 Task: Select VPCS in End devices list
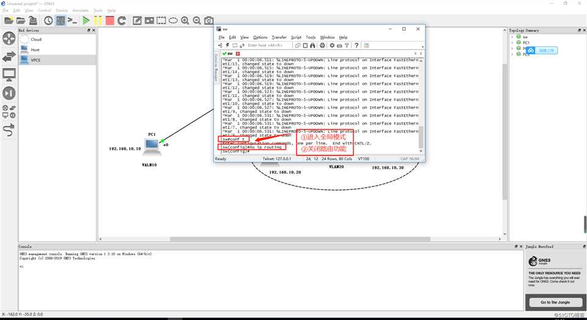click(x=57, y=60)
